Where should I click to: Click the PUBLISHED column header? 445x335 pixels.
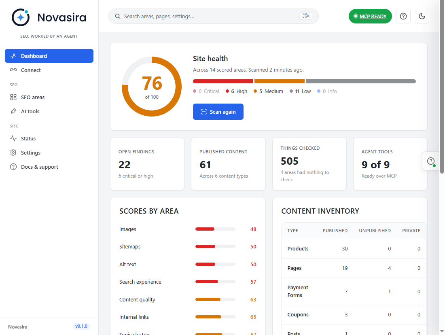[335, 231]
